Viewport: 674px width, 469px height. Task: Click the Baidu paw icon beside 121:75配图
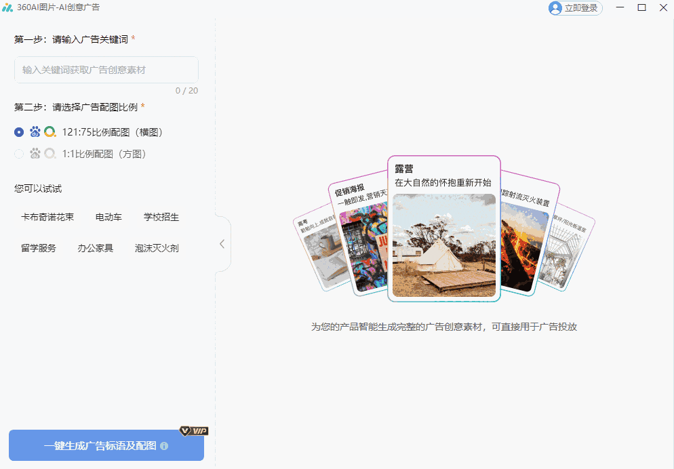34,131
